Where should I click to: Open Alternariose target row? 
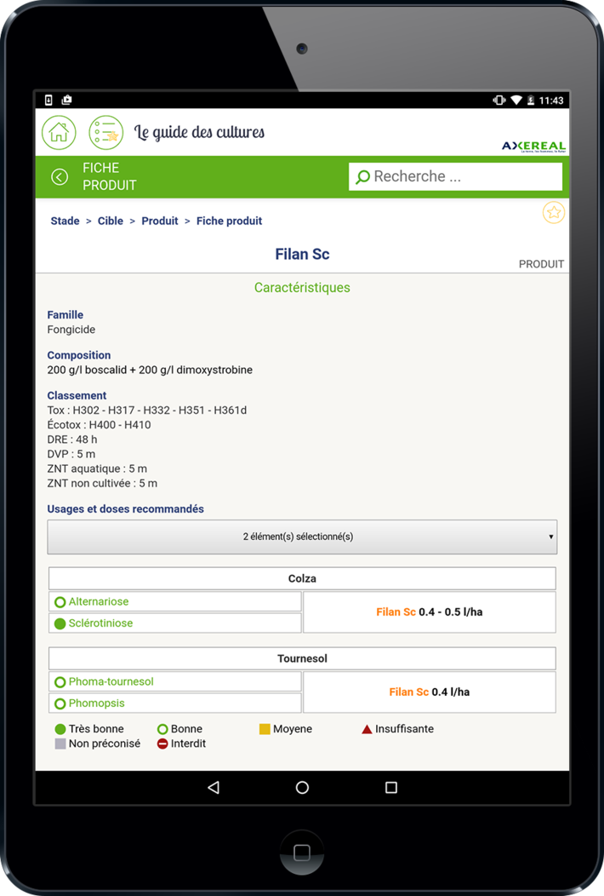pos(175,601)
